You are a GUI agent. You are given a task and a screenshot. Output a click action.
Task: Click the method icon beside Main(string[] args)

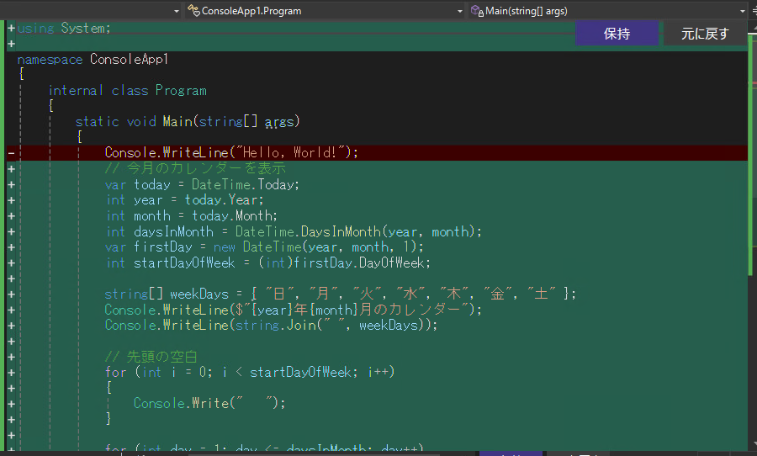tap(477, 11)
